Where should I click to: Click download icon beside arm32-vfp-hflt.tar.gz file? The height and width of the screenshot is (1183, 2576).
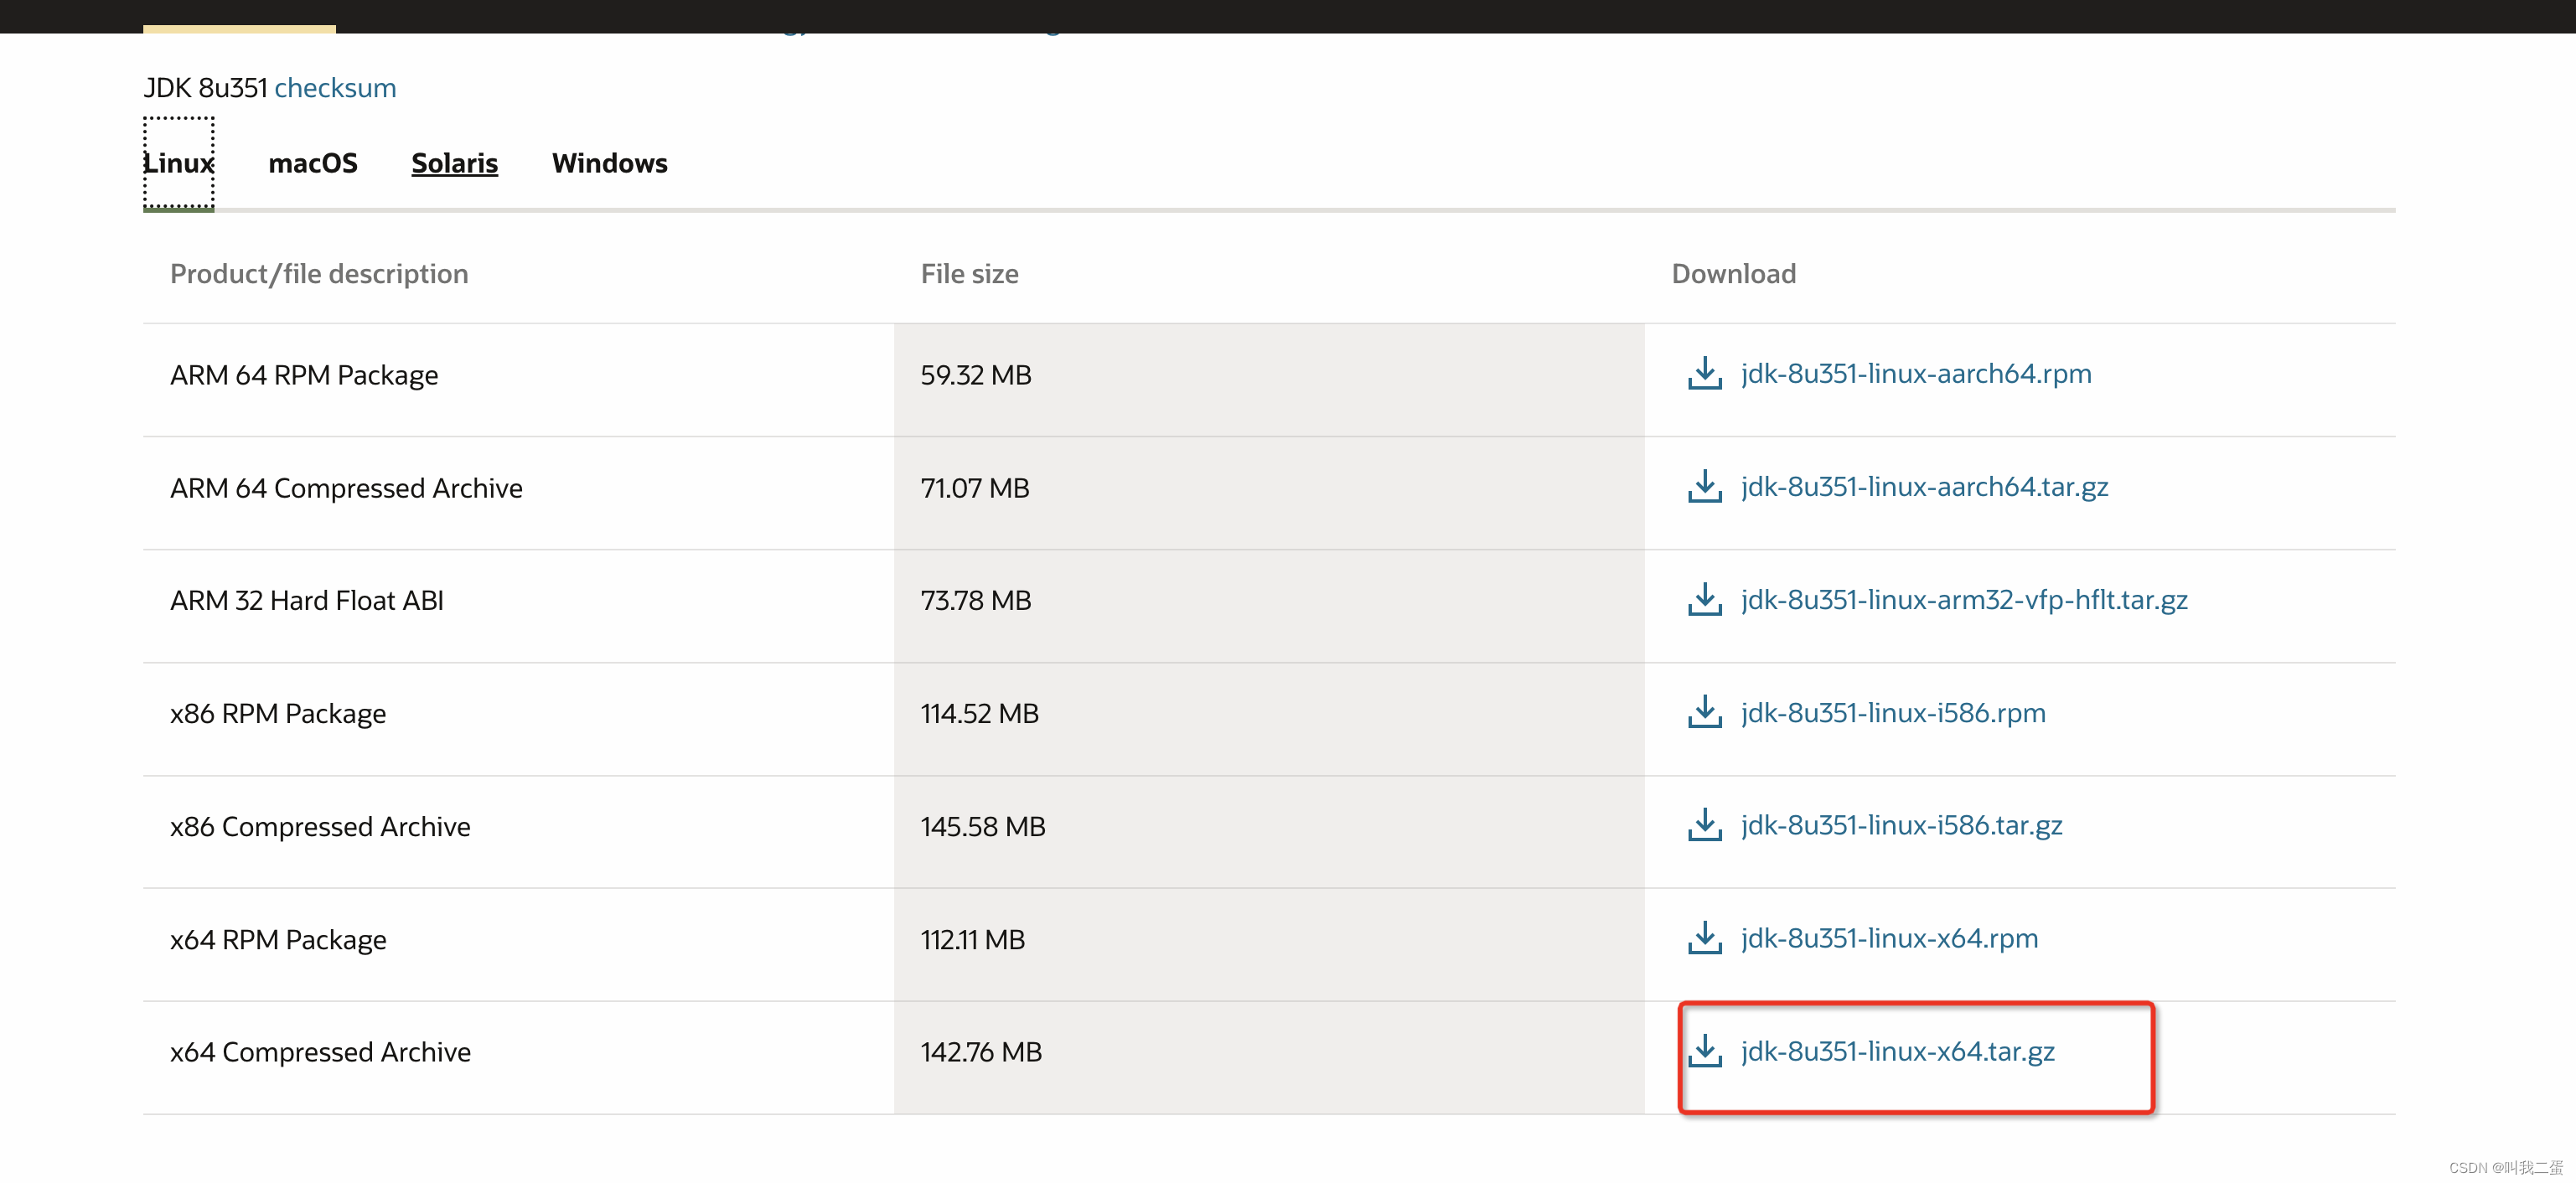pos(1704,600)
